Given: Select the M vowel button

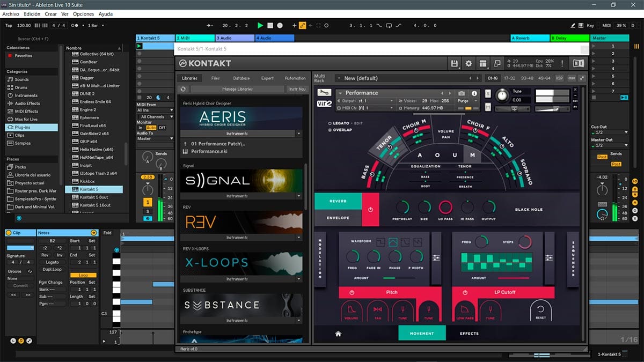Looking at the screenshot, I should (472, 155).
